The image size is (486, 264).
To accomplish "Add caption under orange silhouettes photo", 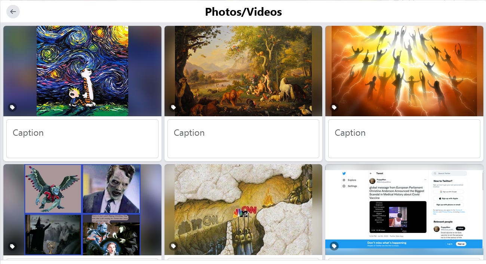I will pyautogui.click(x=404, y=139).
